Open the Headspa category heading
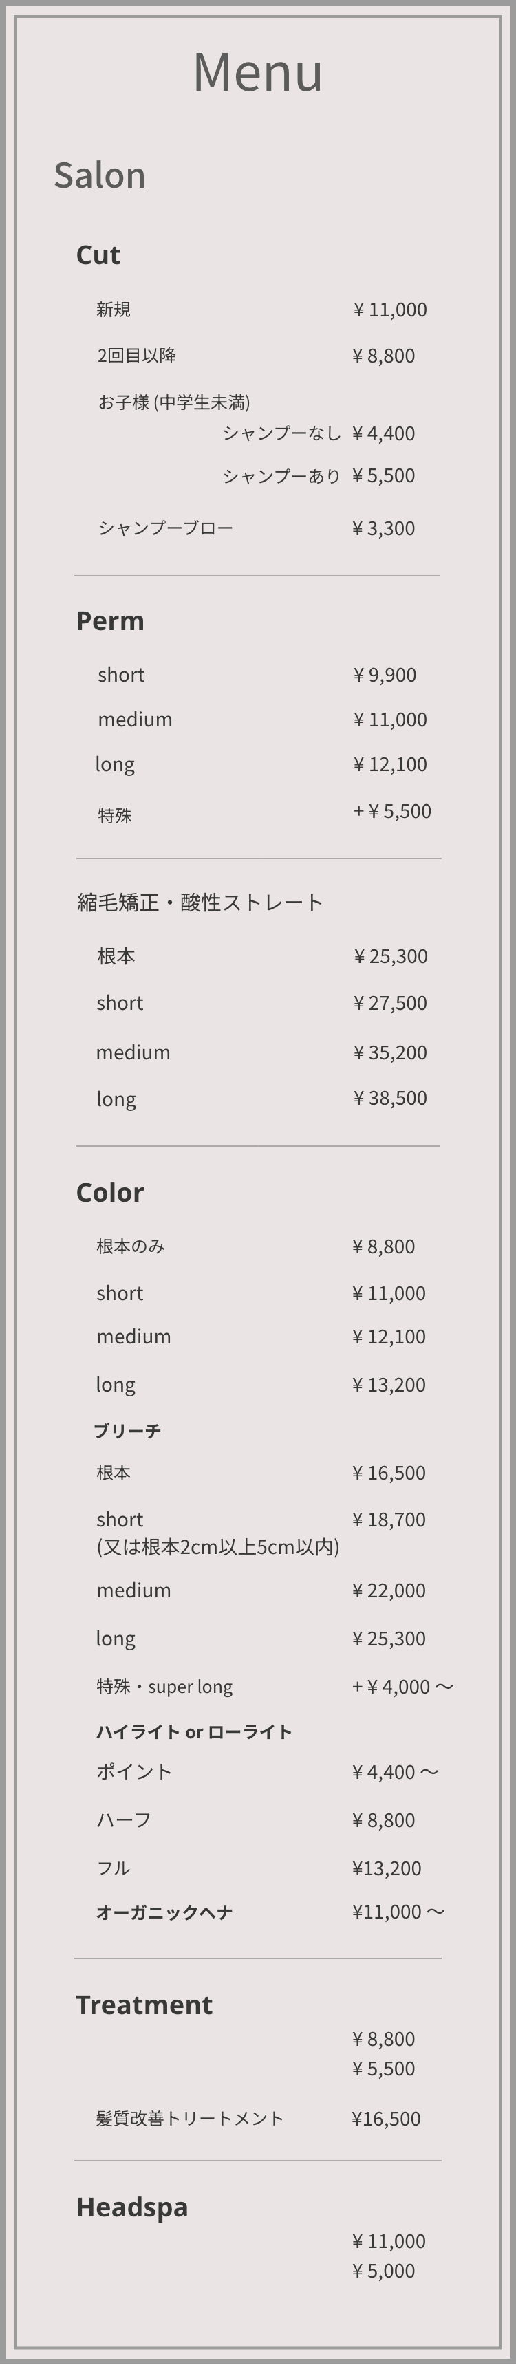Screen dimensions: 516x2365 pyautogui.click(x=132, y=2207)
